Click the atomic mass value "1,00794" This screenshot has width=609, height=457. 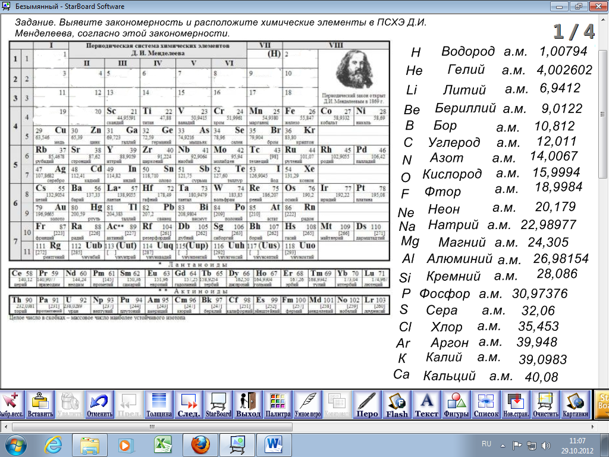pos(564,51)
